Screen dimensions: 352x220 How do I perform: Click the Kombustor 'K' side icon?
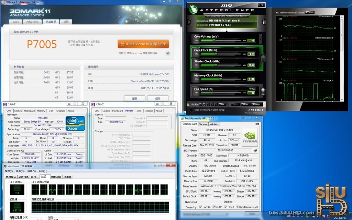pyautogui.click(x=189, y=21)
